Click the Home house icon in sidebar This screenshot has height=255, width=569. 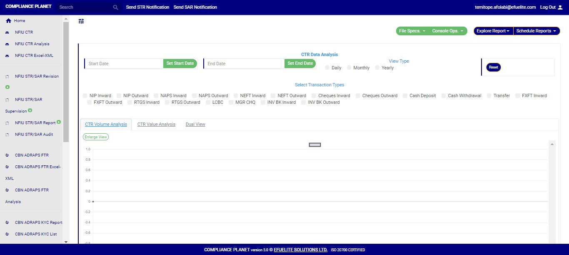click(x=8, y=21)
